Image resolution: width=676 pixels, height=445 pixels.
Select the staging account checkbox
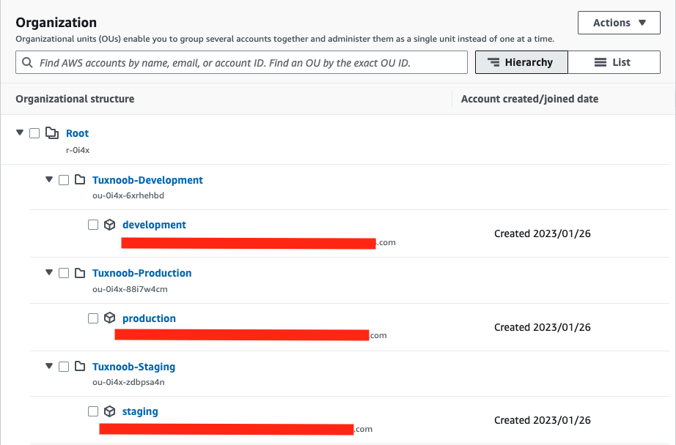93,411
